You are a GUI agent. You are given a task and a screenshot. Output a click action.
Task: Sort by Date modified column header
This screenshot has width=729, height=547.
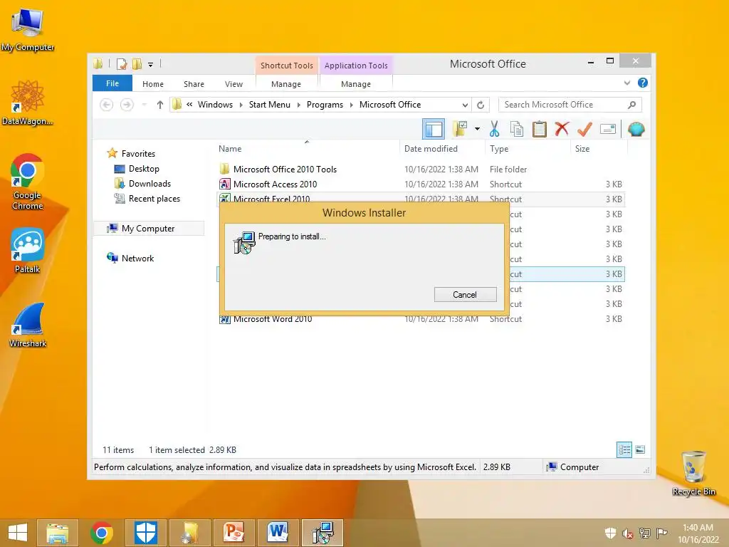pos(431,149)
